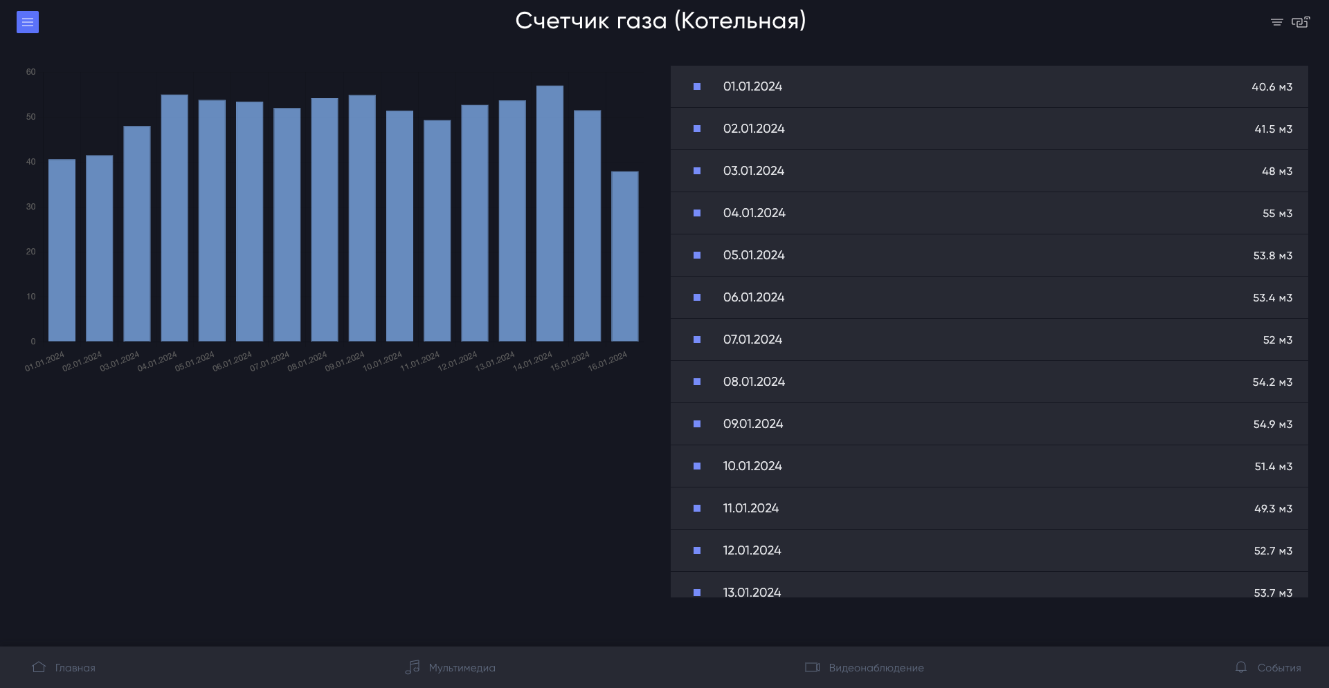Click the legend square for 03.01.2024
Image resolution: width=1329 pixels, height=688 pixels.
(697, 171)
